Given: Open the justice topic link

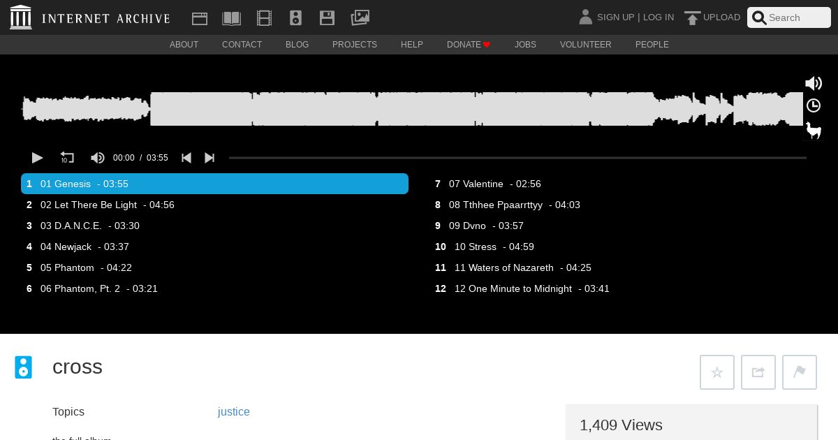Looking at the screenshot, I should [x=234, y=412].
